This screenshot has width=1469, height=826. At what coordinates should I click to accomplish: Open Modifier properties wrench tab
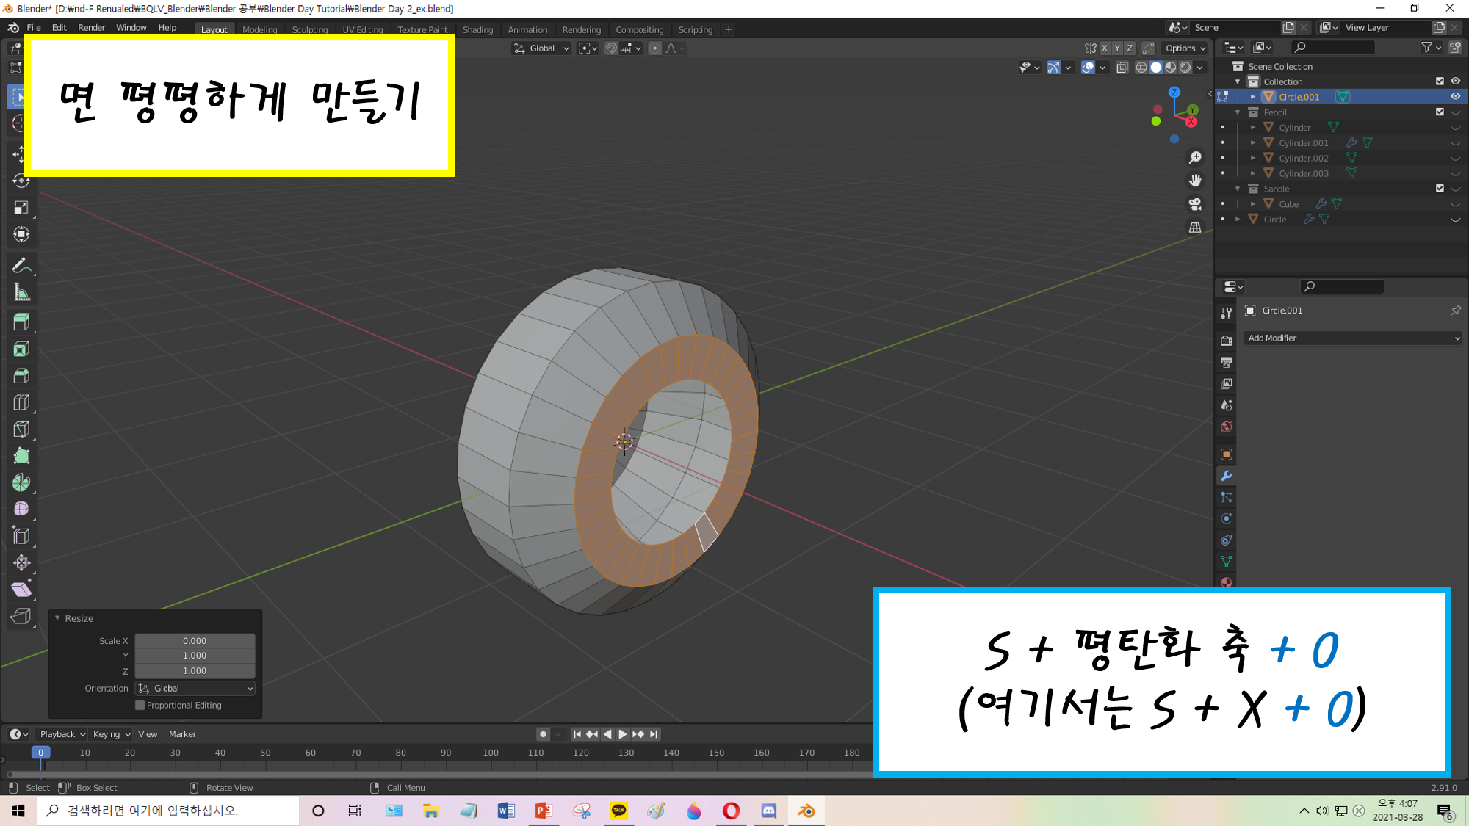1226,476
